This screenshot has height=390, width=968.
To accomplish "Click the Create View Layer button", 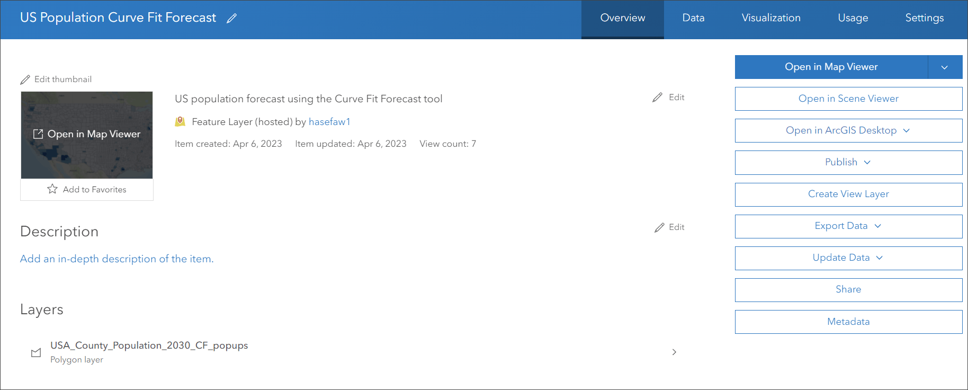I will [848, 194].
